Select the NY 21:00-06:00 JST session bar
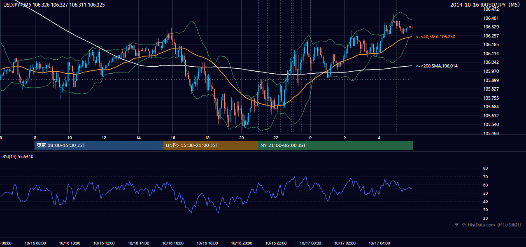 335,145
